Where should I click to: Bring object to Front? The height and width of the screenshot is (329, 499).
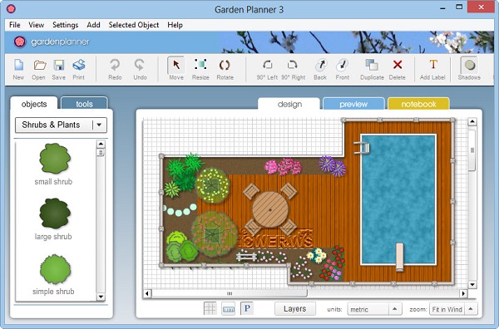pos(343,69)
